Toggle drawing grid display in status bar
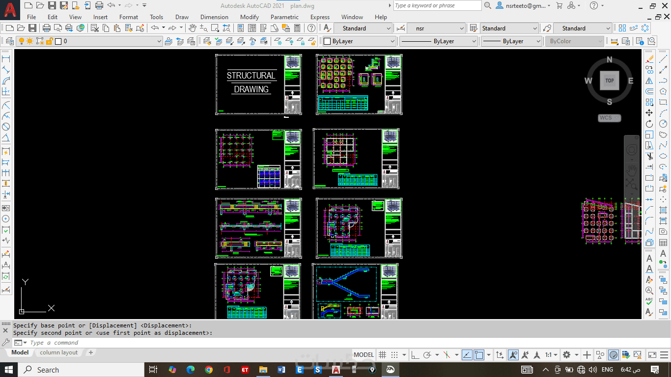Viewport: 671px width, 377px height. (x=382, y=354)
